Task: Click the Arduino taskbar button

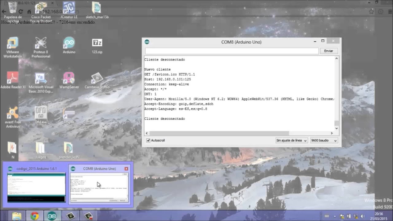Action: (52, 216)
